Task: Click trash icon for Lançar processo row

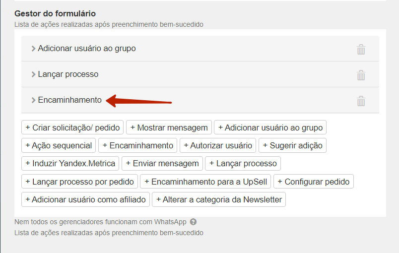Action: click(361, 75)
